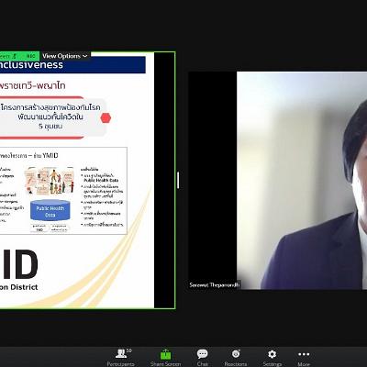Click the '5 ชุมชน' text on slide
This screenshot has height=367, width=367.
pos(50,126)
